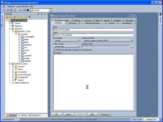Click the Populated By icon

[16, 77]
